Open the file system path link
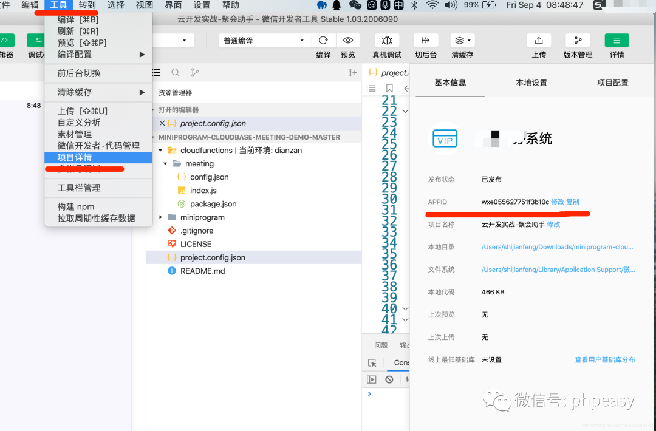Viewport: 656px width, 431px height. (558, 270)
